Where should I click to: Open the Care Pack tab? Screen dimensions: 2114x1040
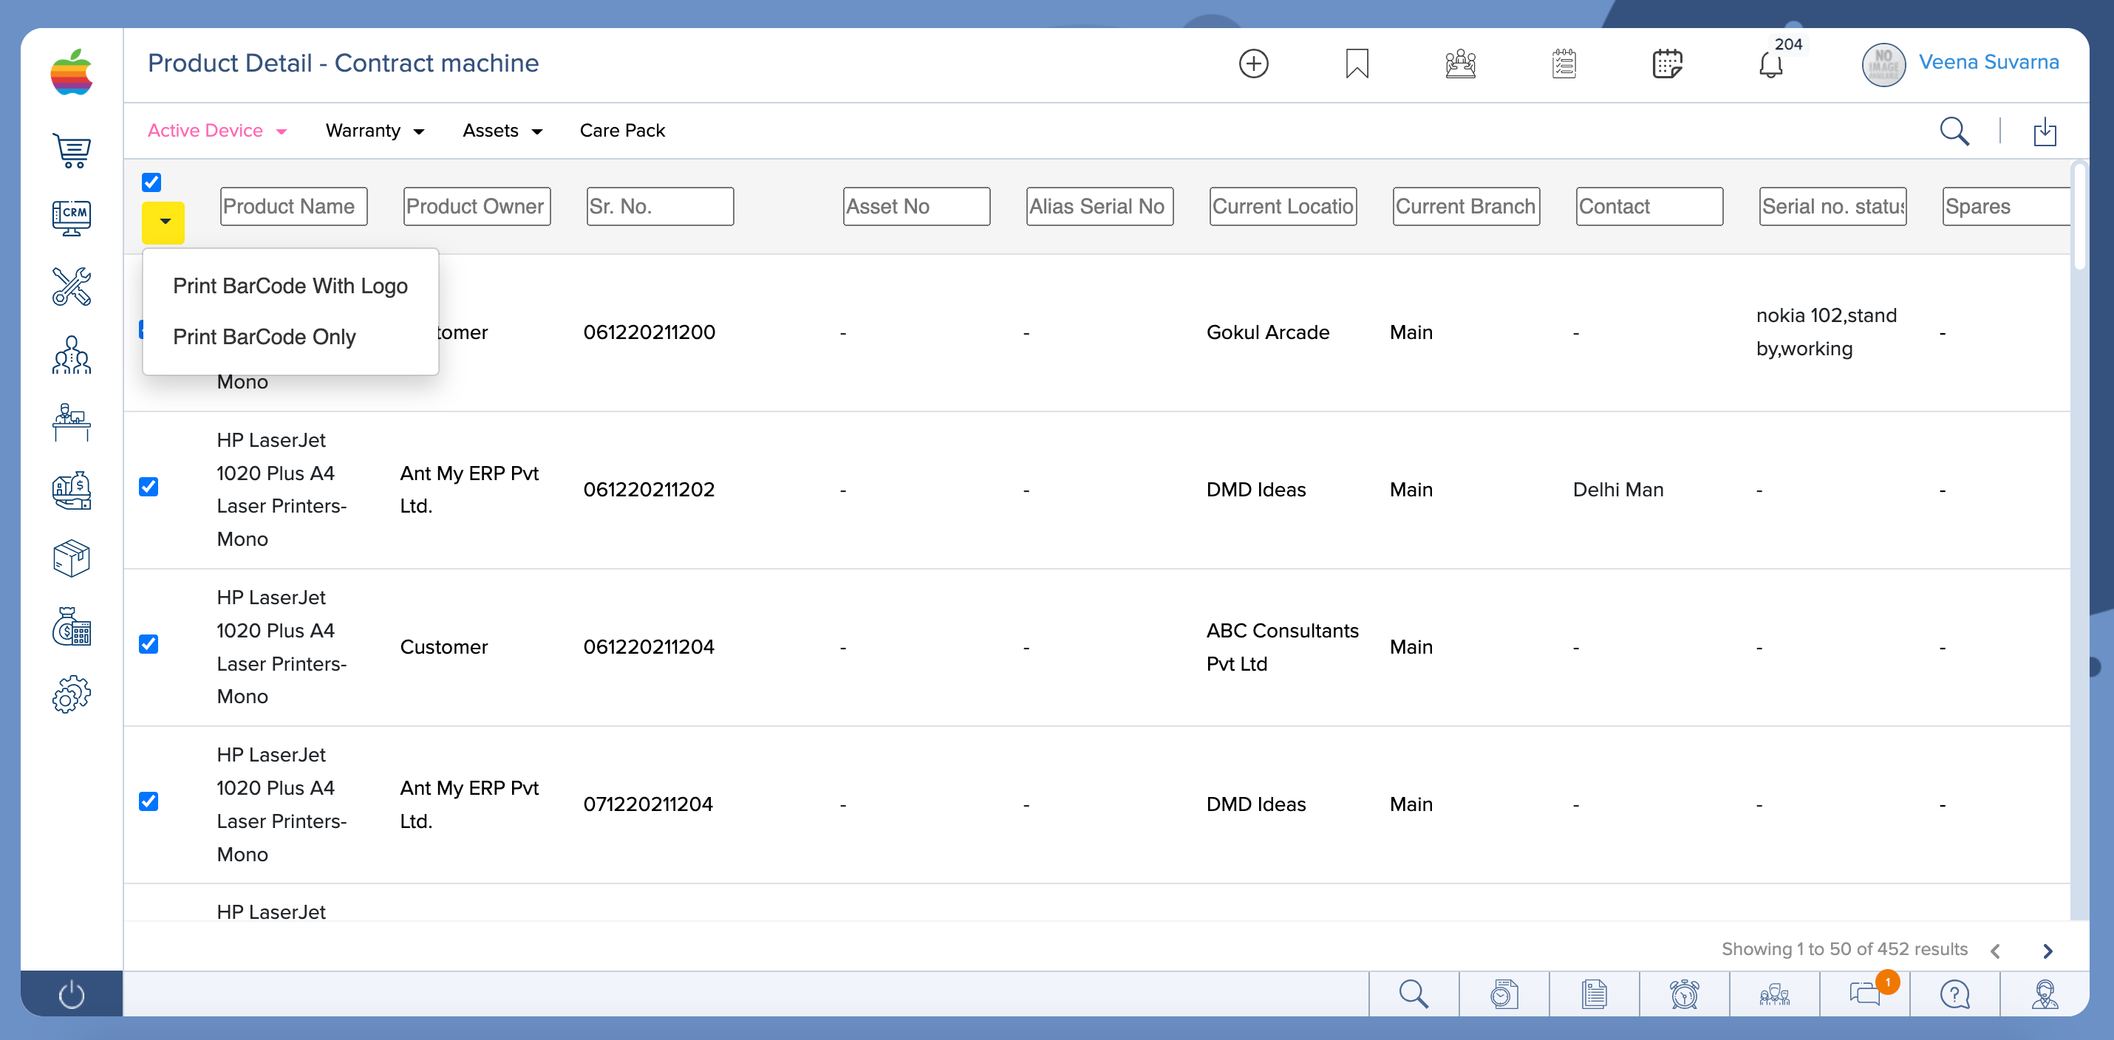(622, 131)
